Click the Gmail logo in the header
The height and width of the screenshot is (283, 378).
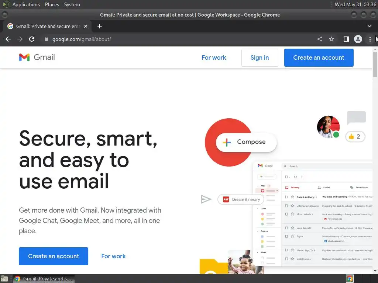point(37,57)
